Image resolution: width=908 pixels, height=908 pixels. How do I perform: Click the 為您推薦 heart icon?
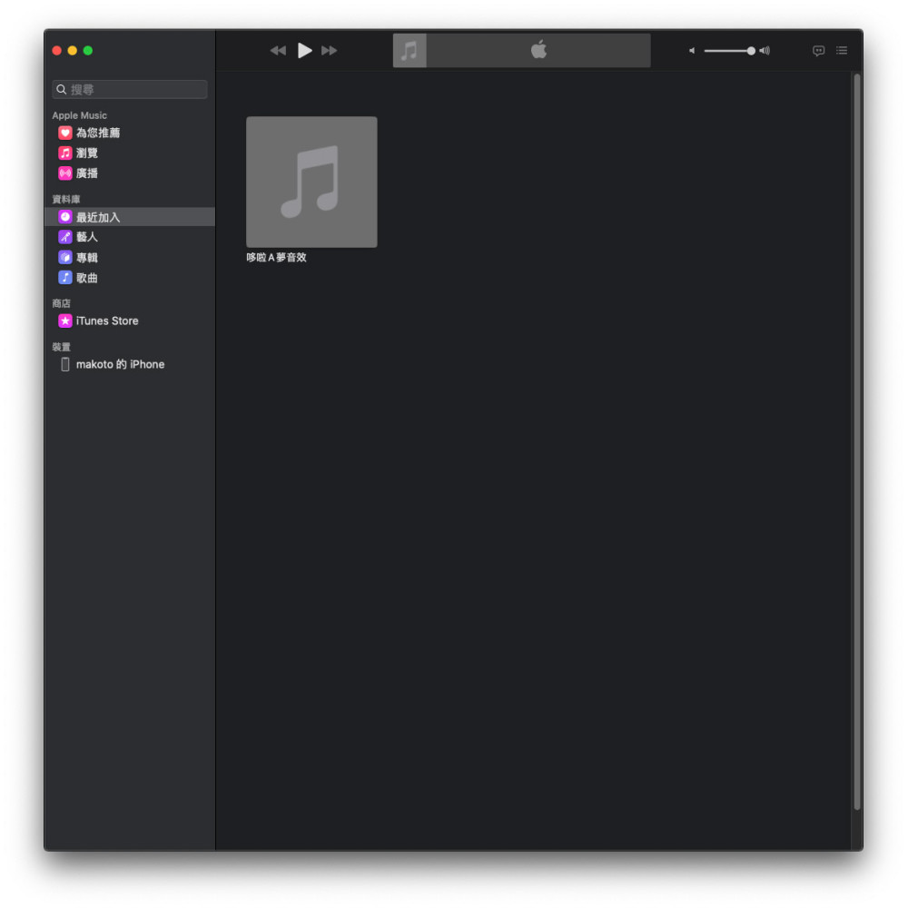65,133
